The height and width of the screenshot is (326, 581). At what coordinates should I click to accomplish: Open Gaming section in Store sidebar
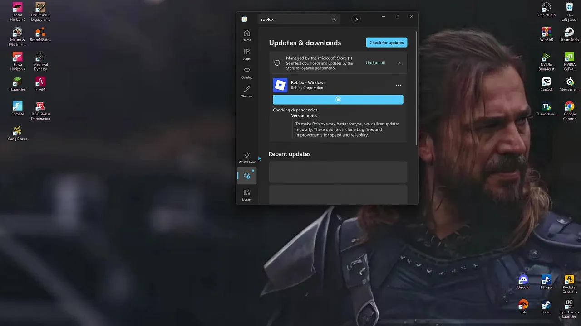(x=247, y=73)
